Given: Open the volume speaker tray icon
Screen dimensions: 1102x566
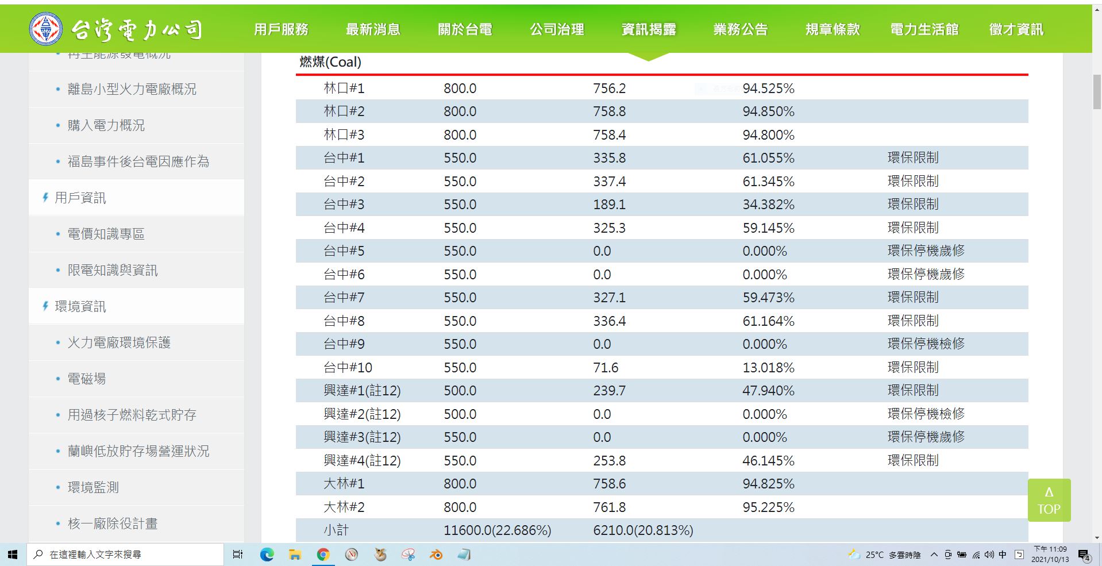Looking at the screenshot, I should (x=989, y=555).
